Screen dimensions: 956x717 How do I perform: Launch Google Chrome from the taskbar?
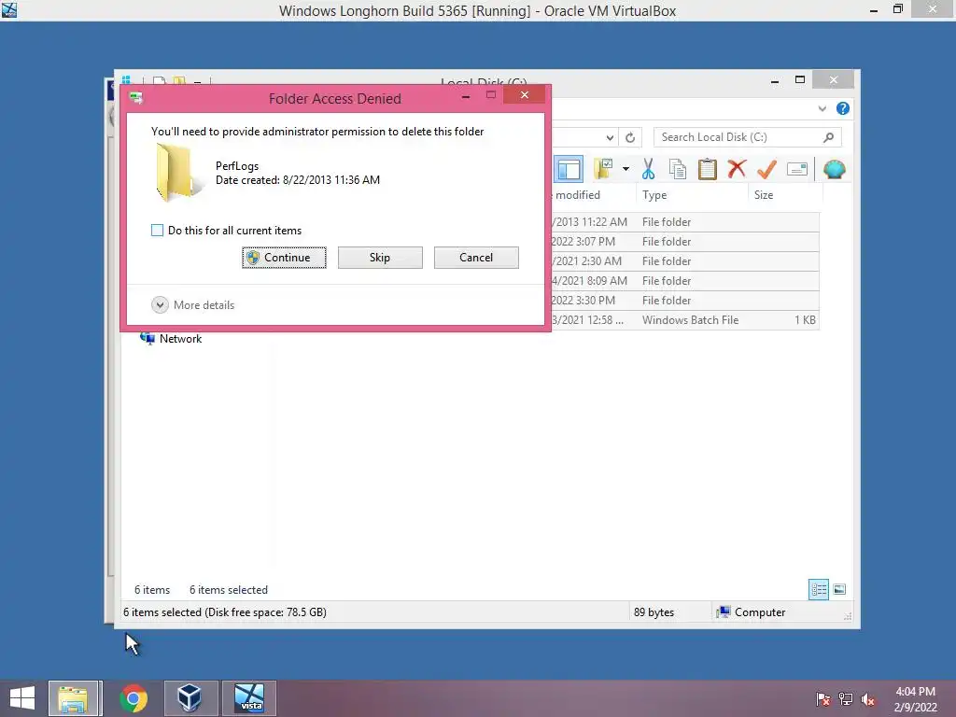pyautogui.click(x=133, y=698)
